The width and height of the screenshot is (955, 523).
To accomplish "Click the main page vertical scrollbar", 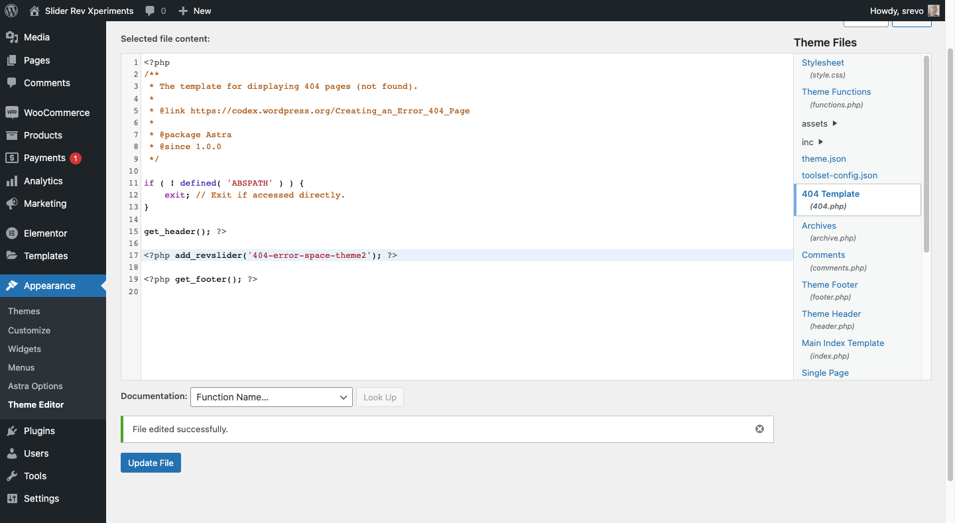I will point(950,265).
